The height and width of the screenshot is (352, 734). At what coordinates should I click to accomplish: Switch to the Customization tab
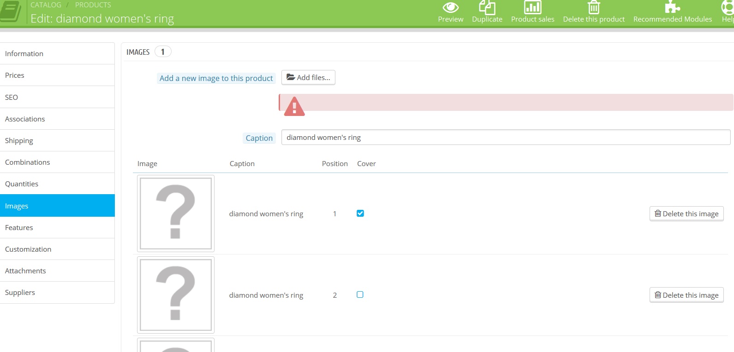coord(57,249)
